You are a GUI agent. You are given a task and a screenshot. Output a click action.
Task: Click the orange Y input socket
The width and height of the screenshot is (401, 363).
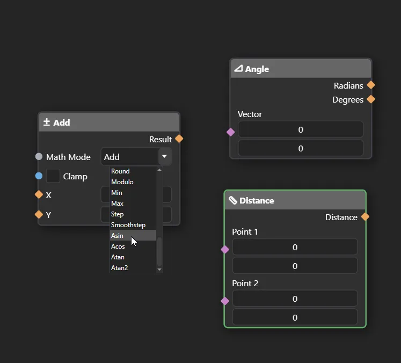point(39,214)
